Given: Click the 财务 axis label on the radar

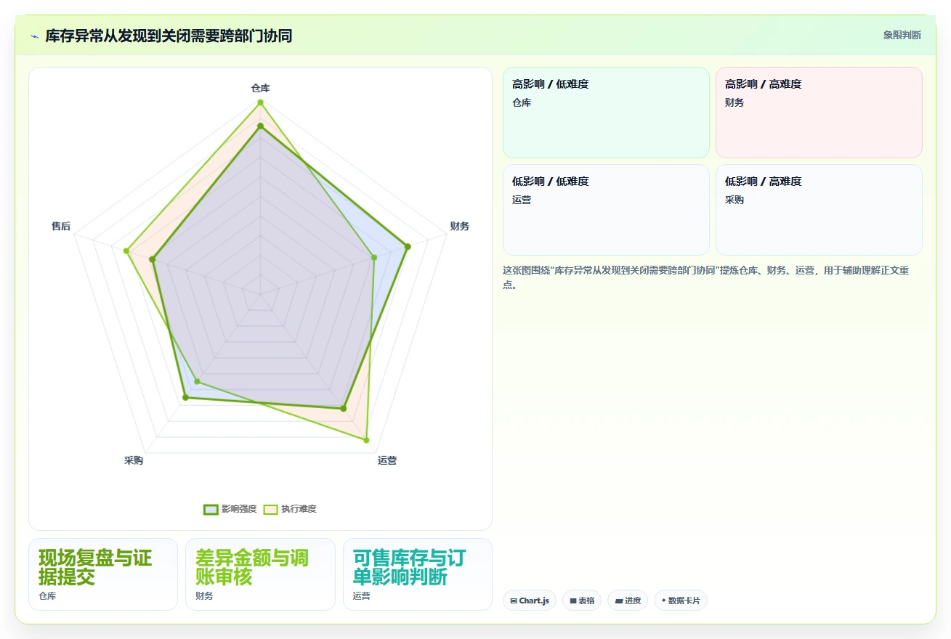Looking at the screenshot, I should pos(460,227).
